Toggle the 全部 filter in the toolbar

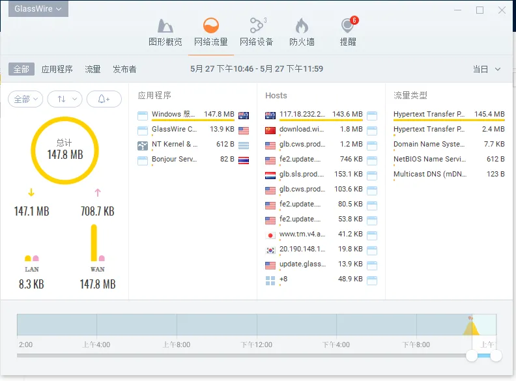coord(21,69)
